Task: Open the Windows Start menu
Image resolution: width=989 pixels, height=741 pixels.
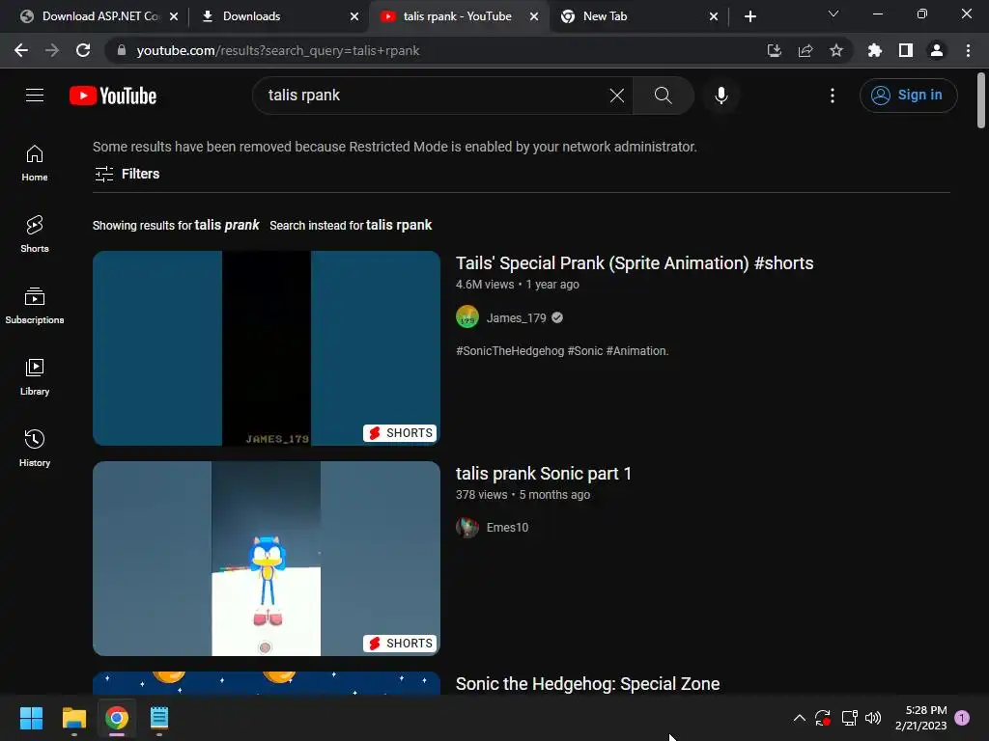Action: 31,718
